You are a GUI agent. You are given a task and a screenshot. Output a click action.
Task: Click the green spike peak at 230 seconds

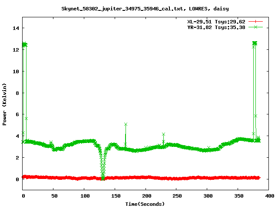[x=163, y=134]
